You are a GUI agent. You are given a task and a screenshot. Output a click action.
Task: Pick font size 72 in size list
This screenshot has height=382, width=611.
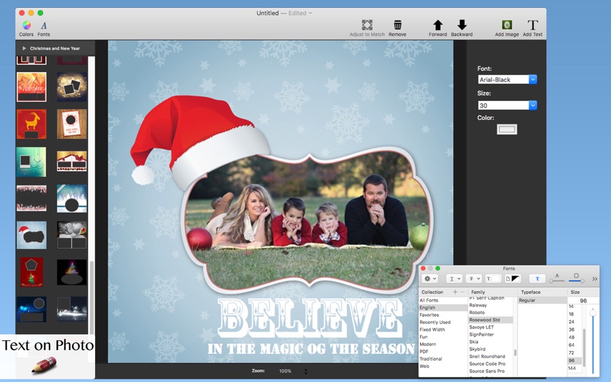pos(571,353)
